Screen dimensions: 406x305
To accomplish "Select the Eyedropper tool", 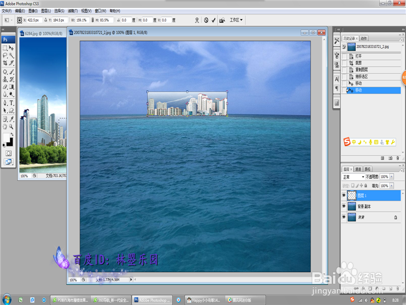I will tap(11, 119).
